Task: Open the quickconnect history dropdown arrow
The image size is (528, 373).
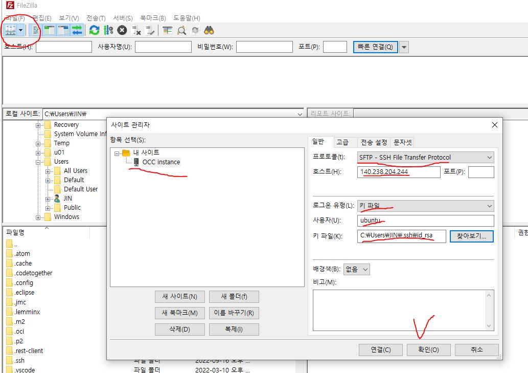Action: click(x=404, y=47)
